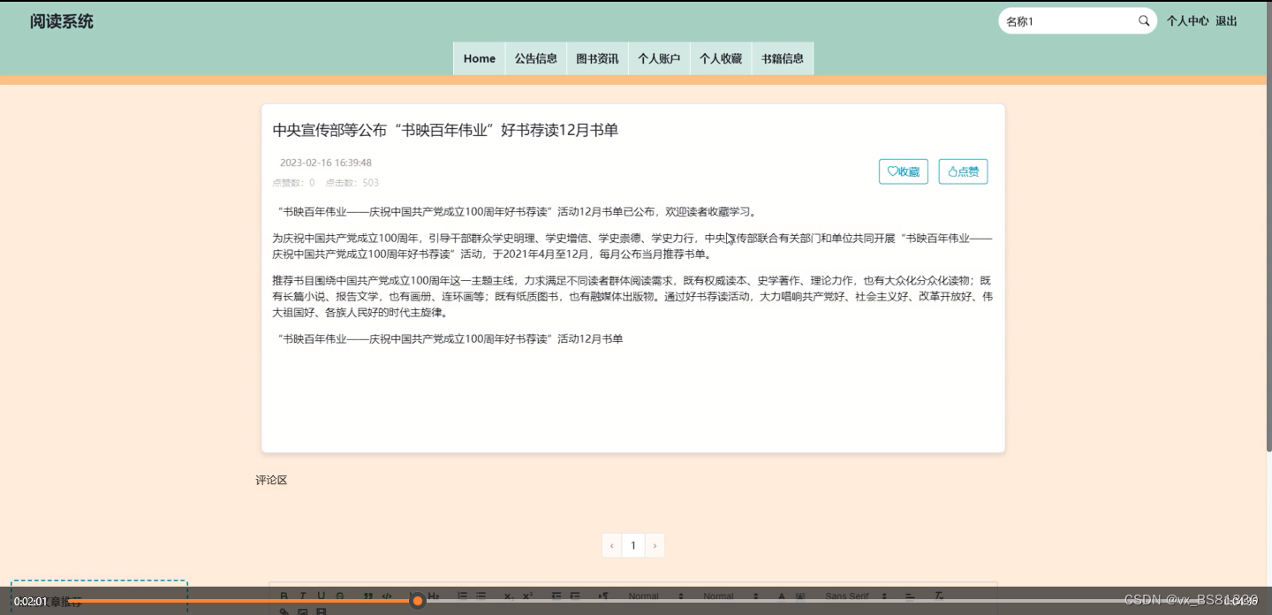
Task: Toggle right-to-left text direction
Action: coord(603,596)
